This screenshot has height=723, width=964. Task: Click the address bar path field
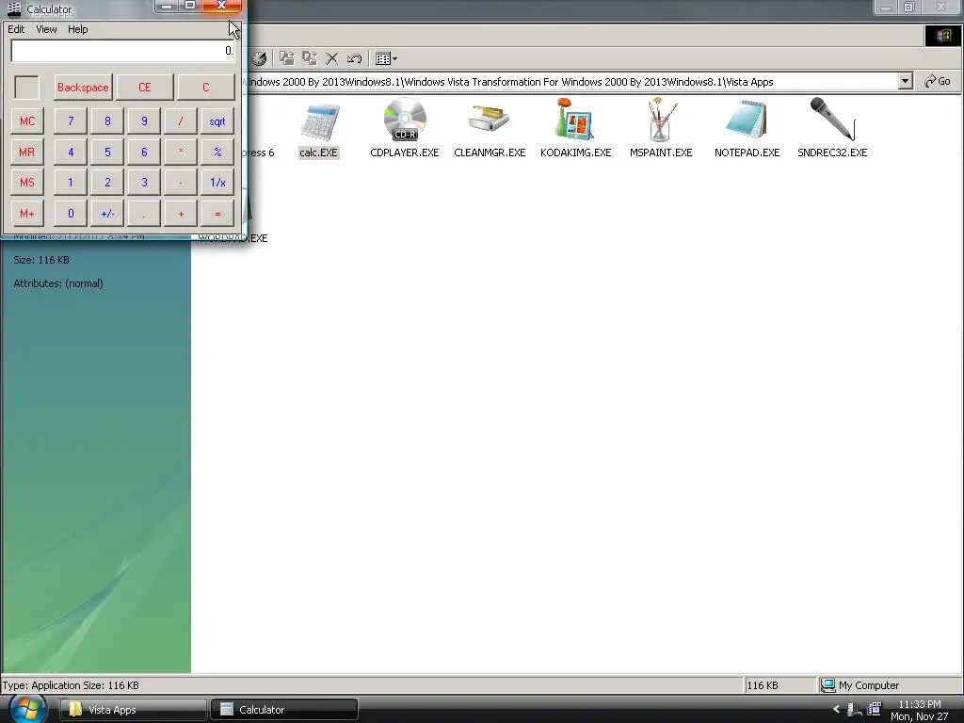click(571, 82)
